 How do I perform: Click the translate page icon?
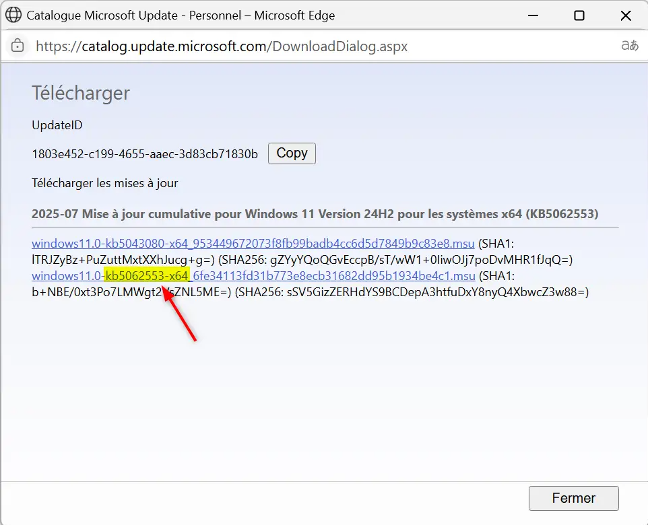coord(630,46)
